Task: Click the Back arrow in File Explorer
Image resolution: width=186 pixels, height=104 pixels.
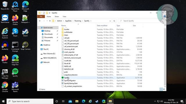Action: [40, 21]
